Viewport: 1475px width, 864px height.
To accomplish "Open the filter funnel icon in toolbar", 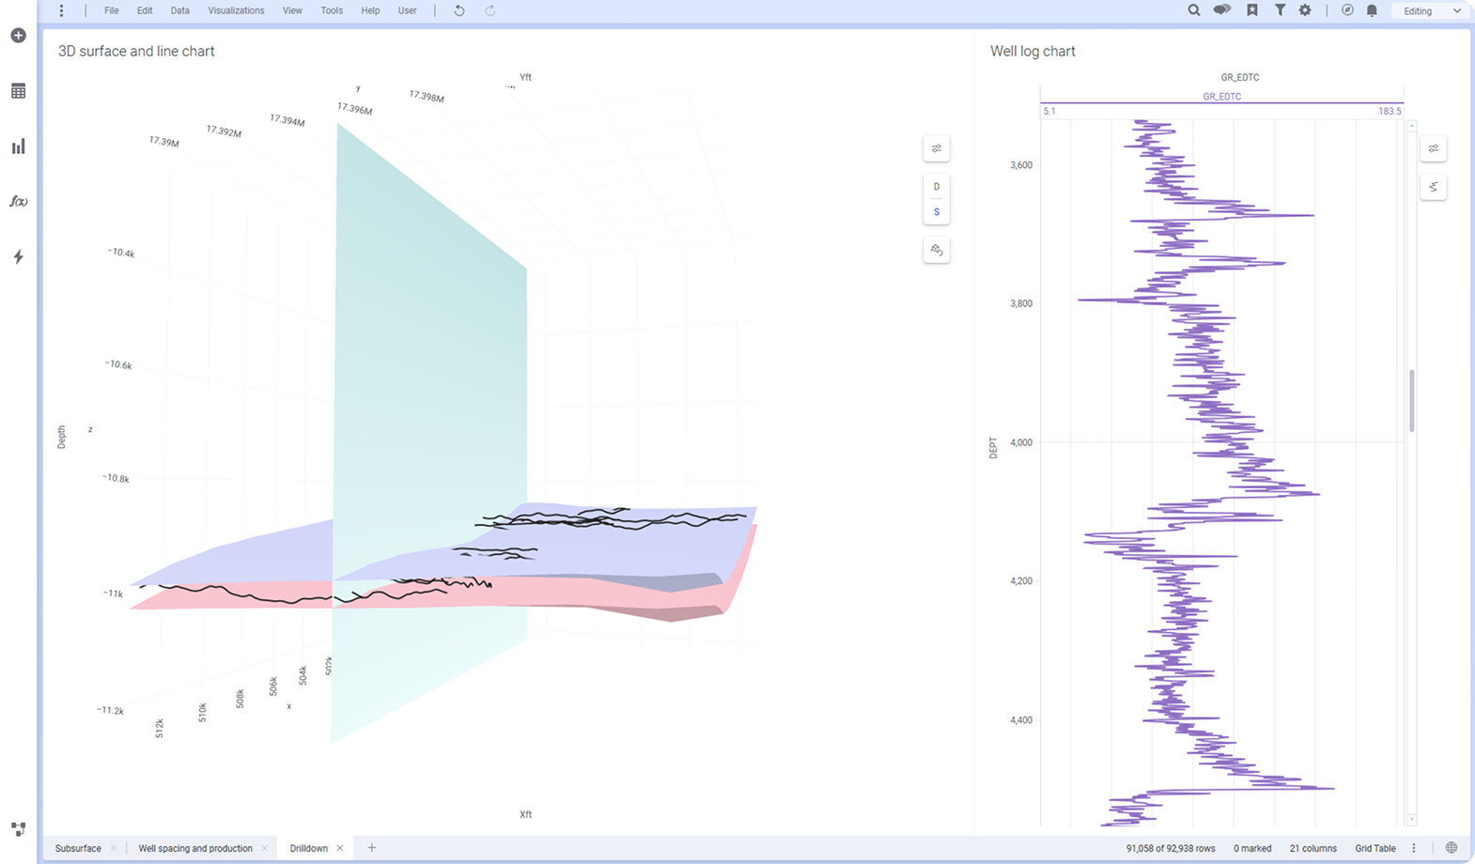I will [1280, 10].
